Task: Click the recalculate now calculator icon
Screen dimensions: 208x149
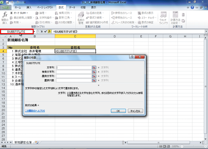Action: pos(183,15)
